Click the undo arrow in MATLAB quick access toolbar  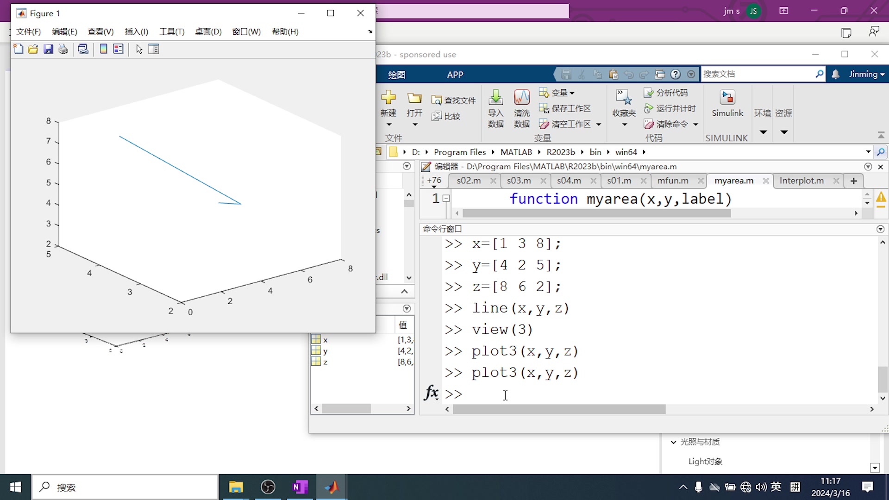pos(629,74)
